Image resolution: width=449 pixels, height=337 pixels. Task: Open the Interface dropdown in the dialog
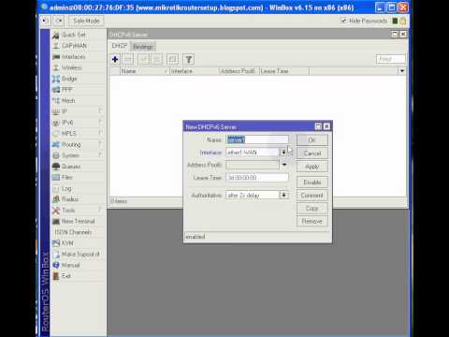(x=283, y=153)
